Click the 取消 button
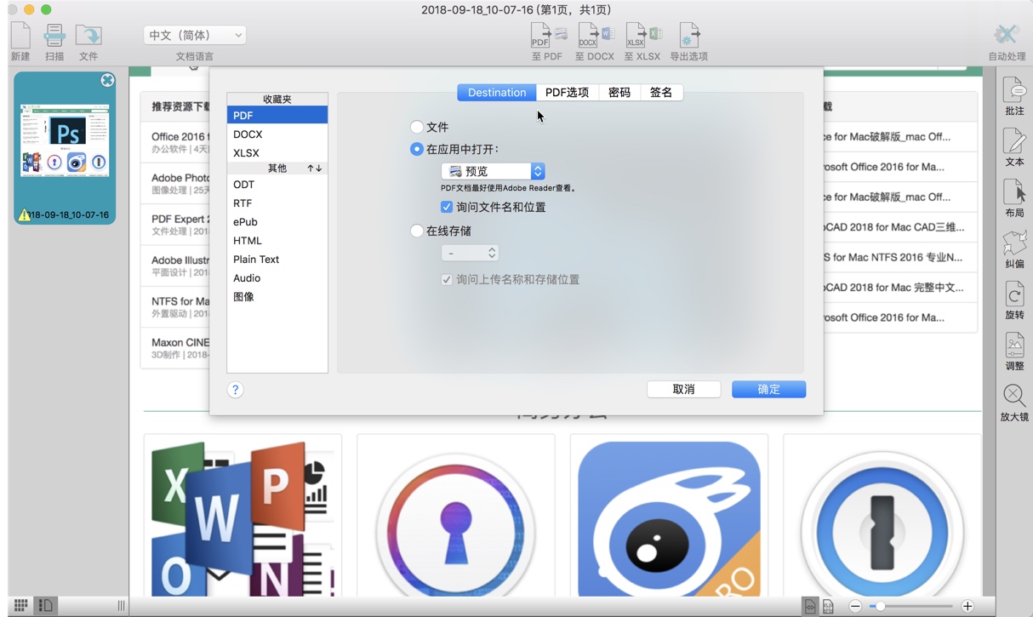The width and height of the screenshot is (1033, 617). coord(683,389)
